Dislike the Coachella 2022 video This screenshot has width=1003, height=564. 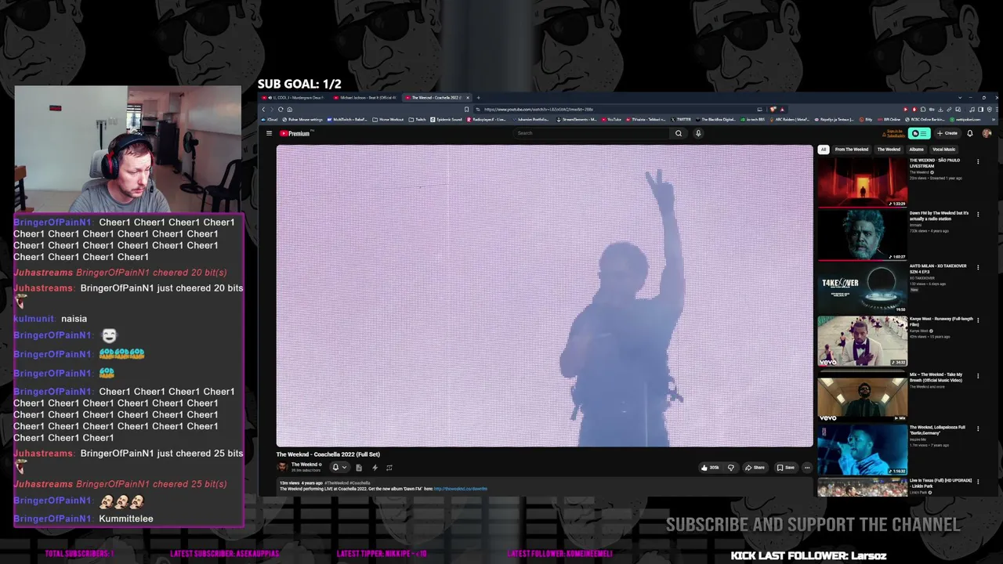tap(731, 468)
